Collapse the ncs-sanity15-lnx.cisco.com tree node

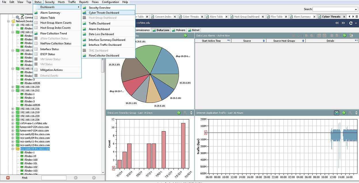click(13, 149)
